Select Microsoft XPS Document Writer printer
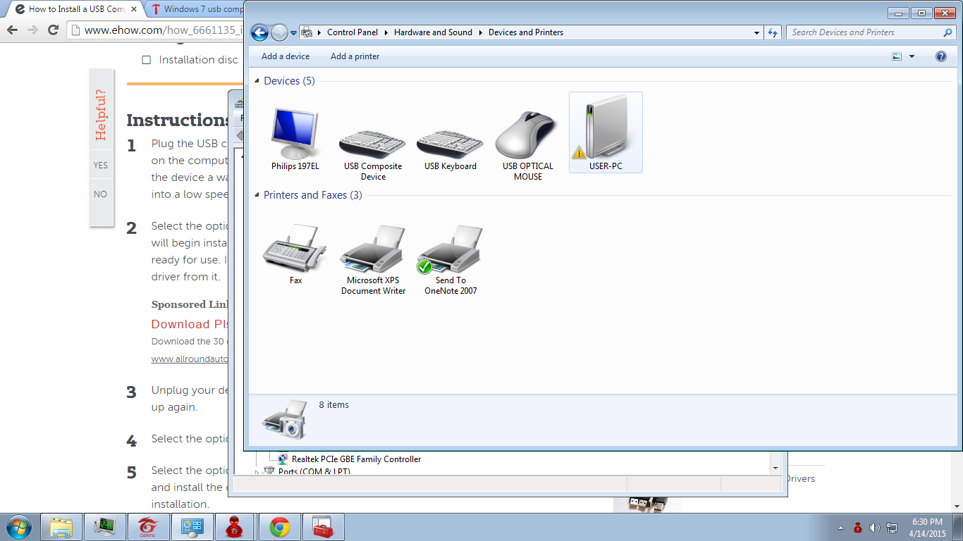The width and height of the screenshot is (963, 541). (x=373, y=260)
